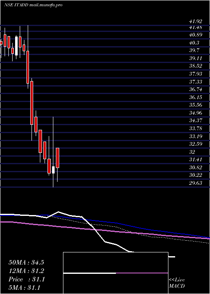Click the small white candle near 30.82
The width and height of the screenshot is (210, 294).
click(x=53, y=170)
